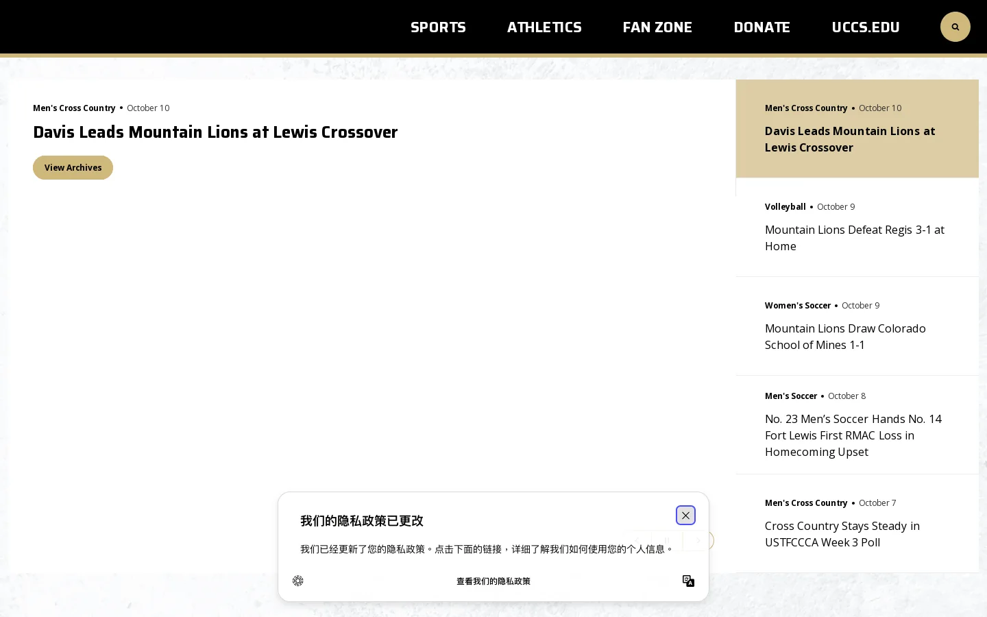This screenshot has width=987, height=617.
Task: Follow the view privacy policy link in popup
Action: tap(493, 581)
